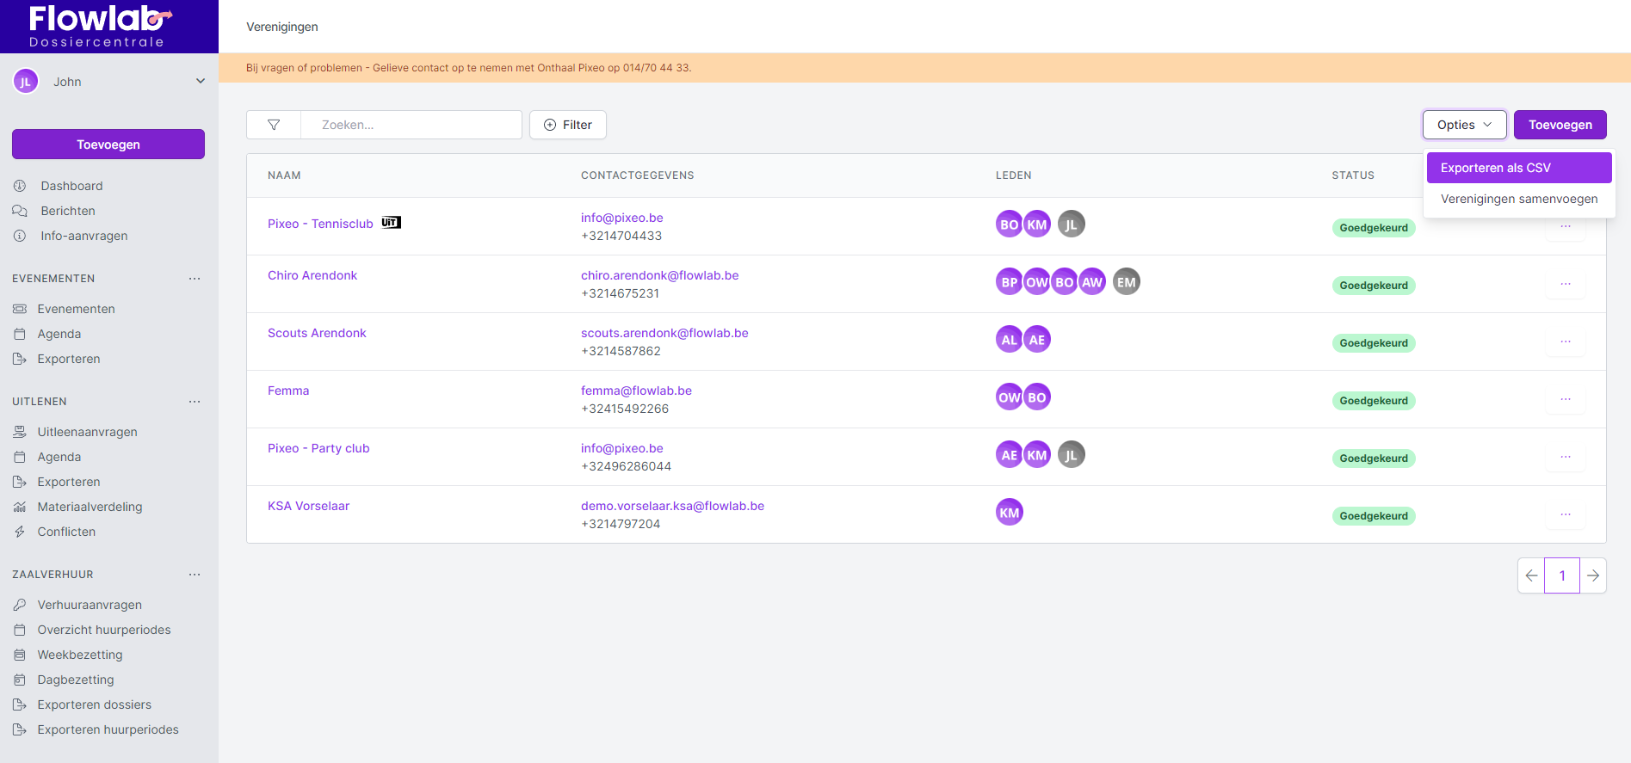Click the EM member avatar for Chiro Arendonk
Viewport: 1631px width, 763px height.
[1126, 282]
